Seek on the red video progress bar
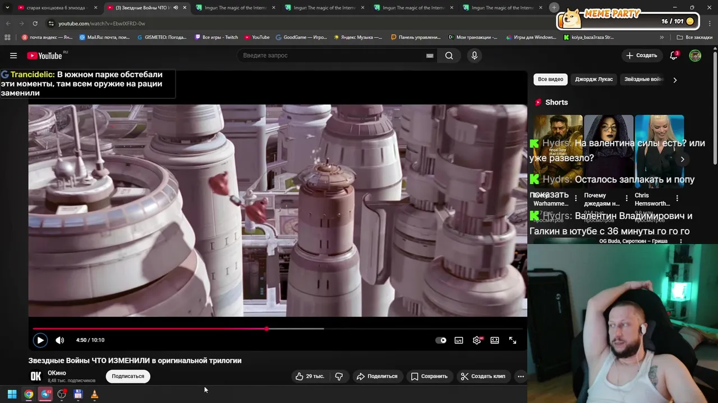Screen dimensions: 718x403 (x=278, y=329)
